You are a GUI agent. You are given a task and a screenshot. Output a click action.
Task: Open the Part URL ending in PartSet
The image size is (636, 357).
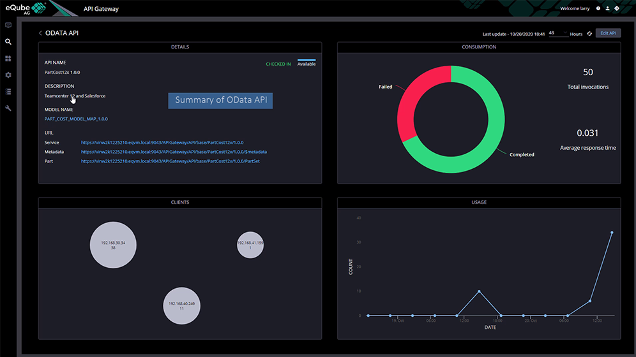170,161
